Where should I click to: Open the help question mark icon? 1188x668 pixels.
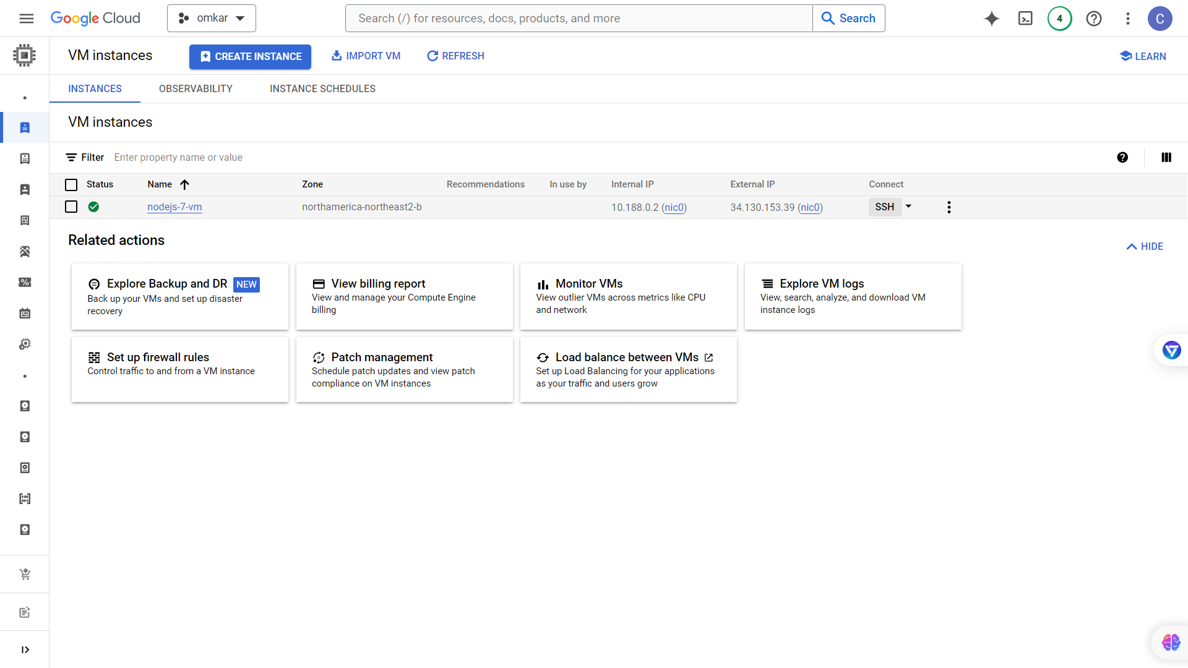1093,19
